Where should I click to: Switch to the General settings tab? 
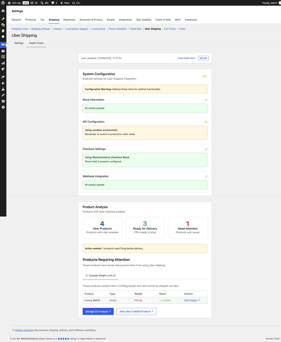pyautogui.click(x=16, y=20)
